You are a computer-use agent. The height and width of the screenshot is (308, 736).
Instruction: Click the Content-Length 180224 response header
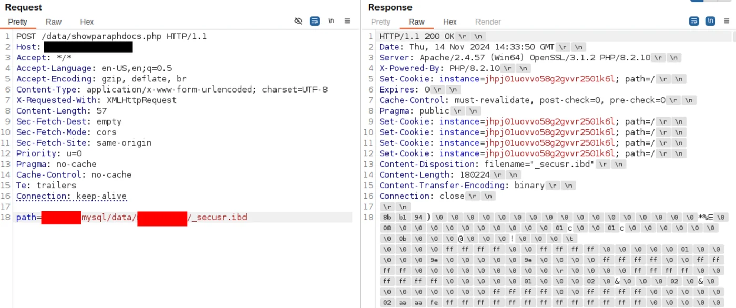point(434,174)
